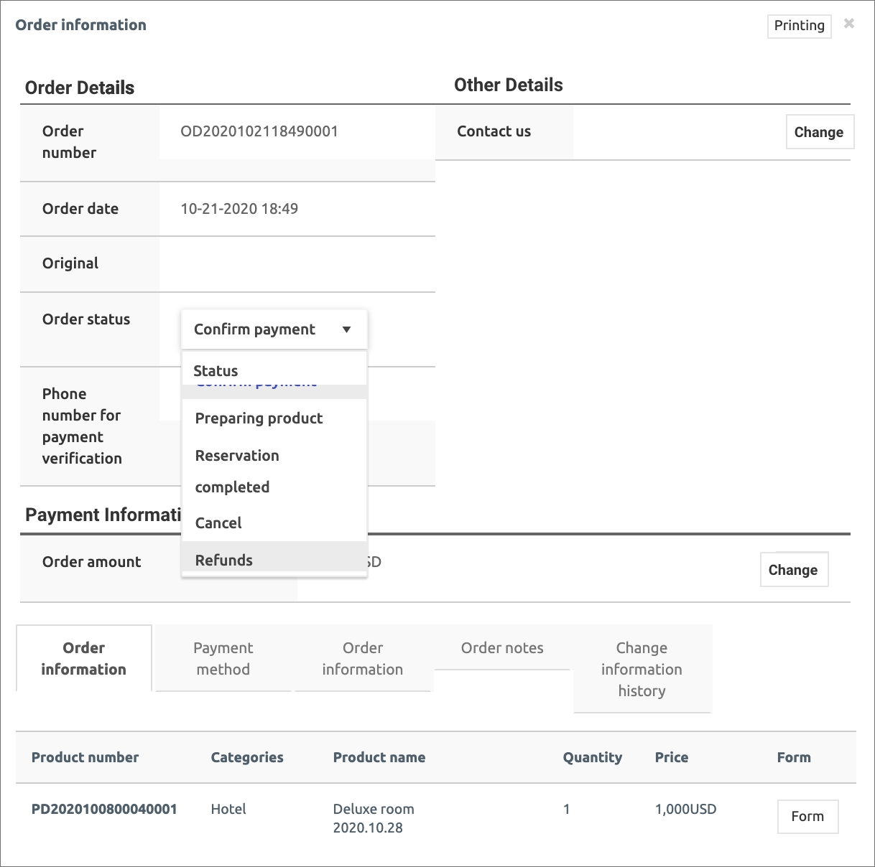
Task: Click the quantity value 1
Action: (567, 809)
